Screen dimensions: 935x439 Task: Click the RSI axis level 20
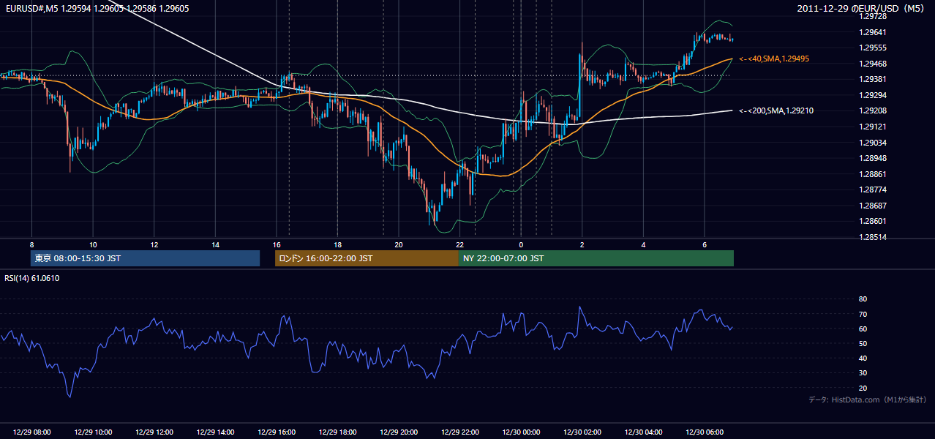(863, 388)
